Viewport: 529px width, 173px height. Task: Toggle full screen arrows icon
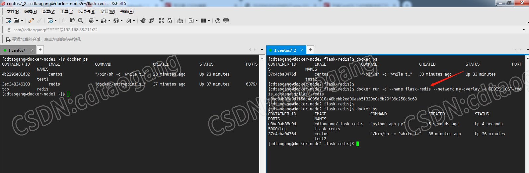coord(162,21)
